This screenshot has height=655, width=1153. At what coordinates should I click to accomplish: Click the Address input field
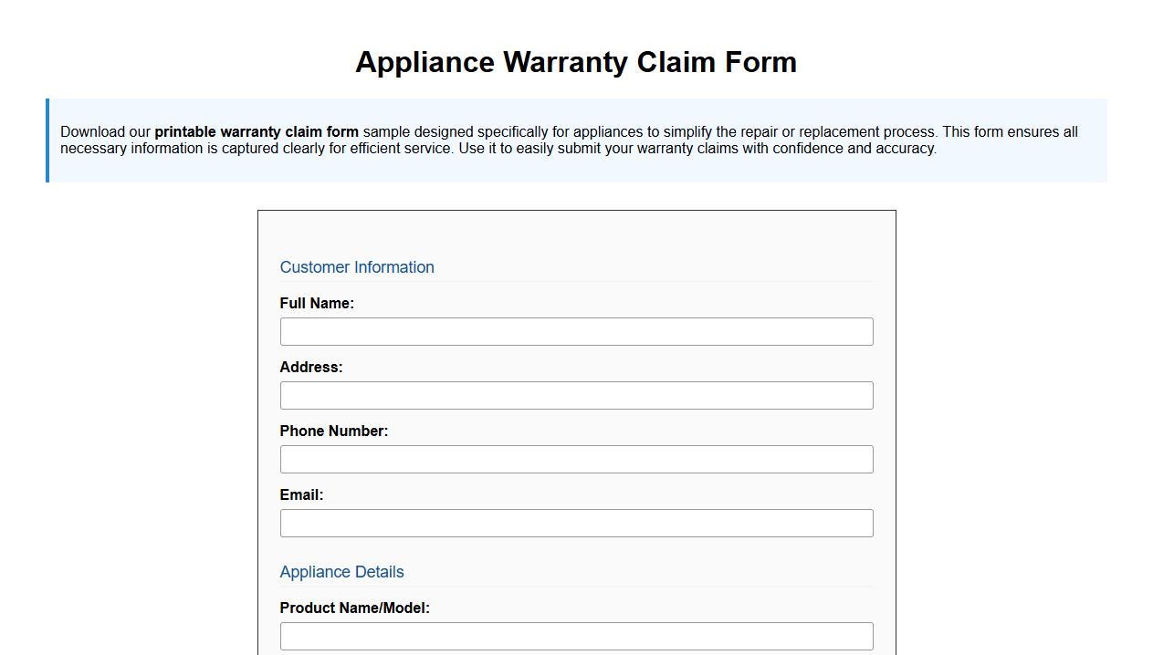[x=576, y=395]
